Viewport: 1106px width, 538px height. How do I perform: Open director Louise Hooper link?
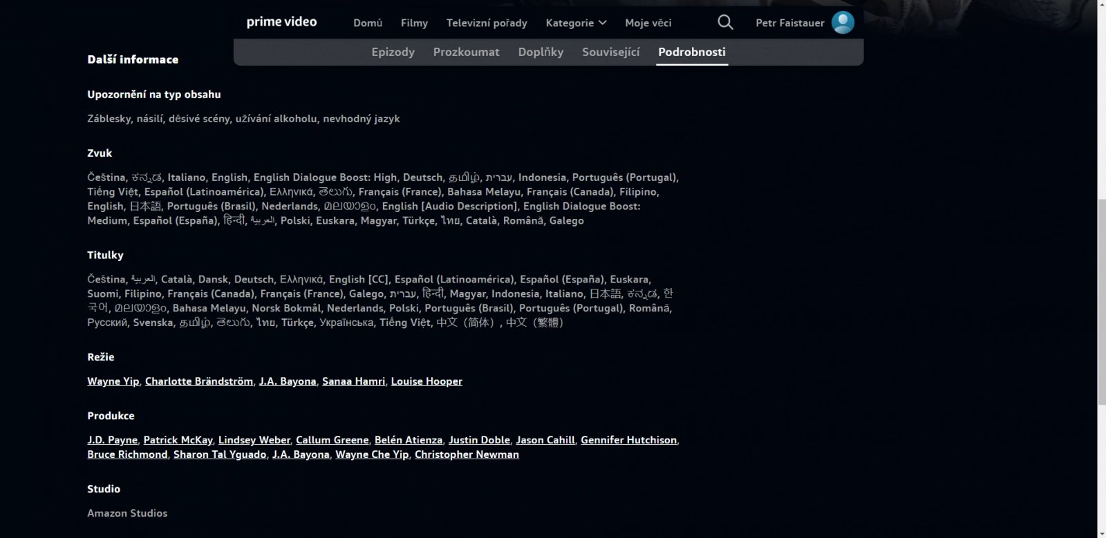click(427, 381)
